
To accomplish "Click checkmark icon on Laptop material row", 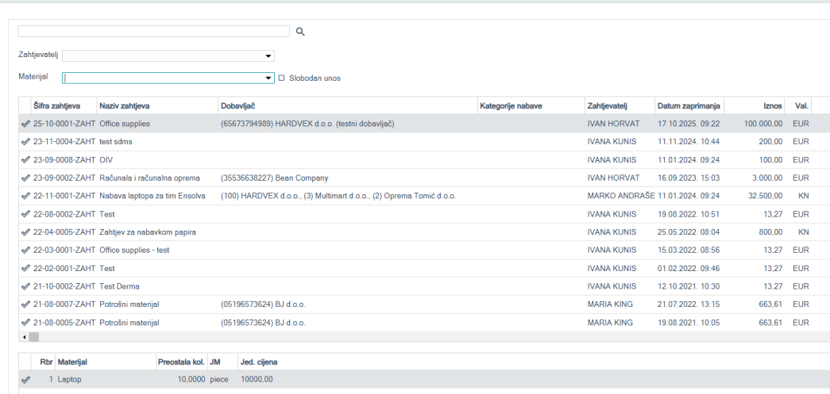I will pyautogui.click(x=26, y=380).
